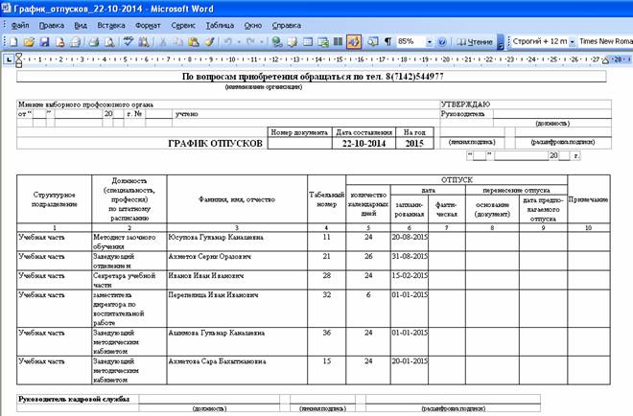The height and width of the screenshot is (416, 633).
Task: Click the Примечание column header
Action: [588, 199]
